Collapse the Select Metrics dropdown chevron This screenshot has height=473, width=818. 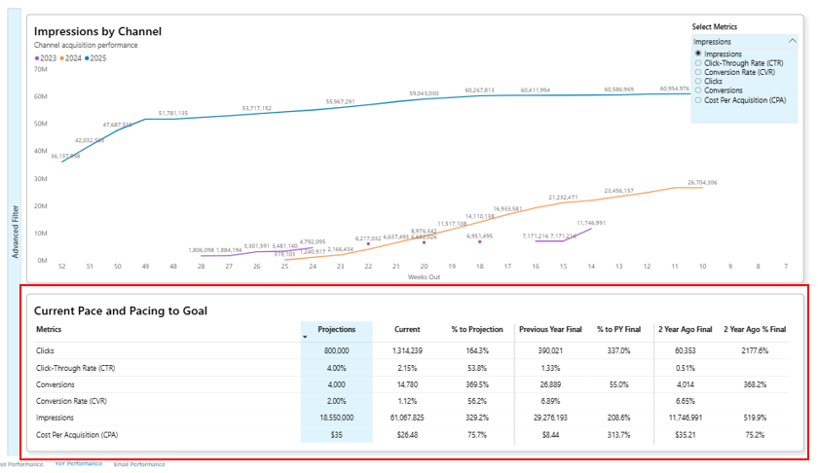[792, 42]
